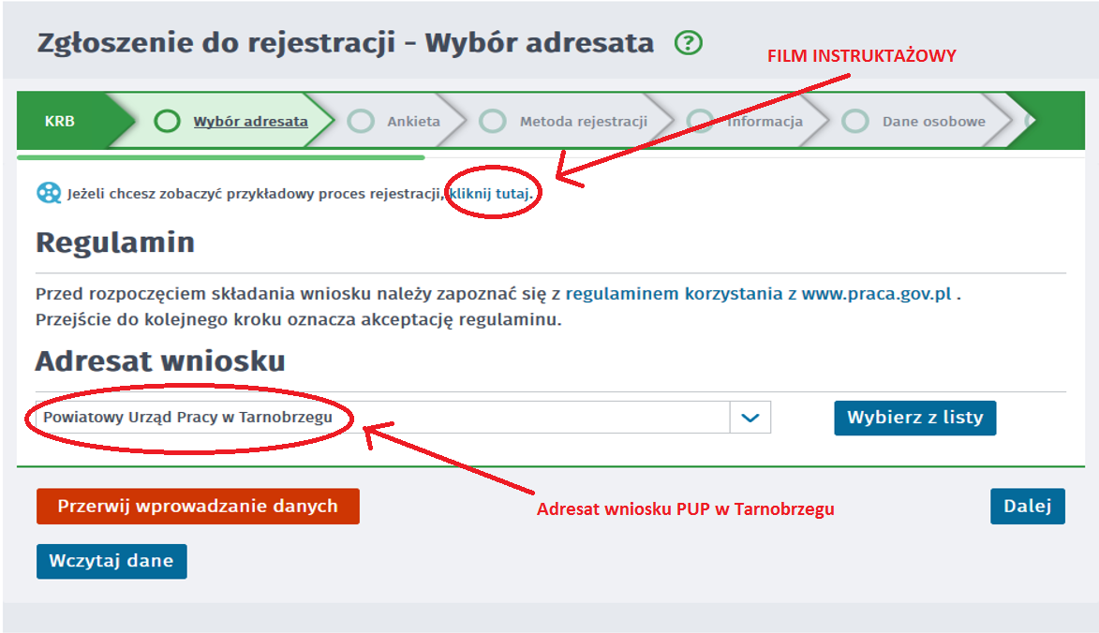Open the regulaminem korzystania z www.praca.gov.pl link
The height and width of the screenshot is (633, 1099).
(758, 293)
